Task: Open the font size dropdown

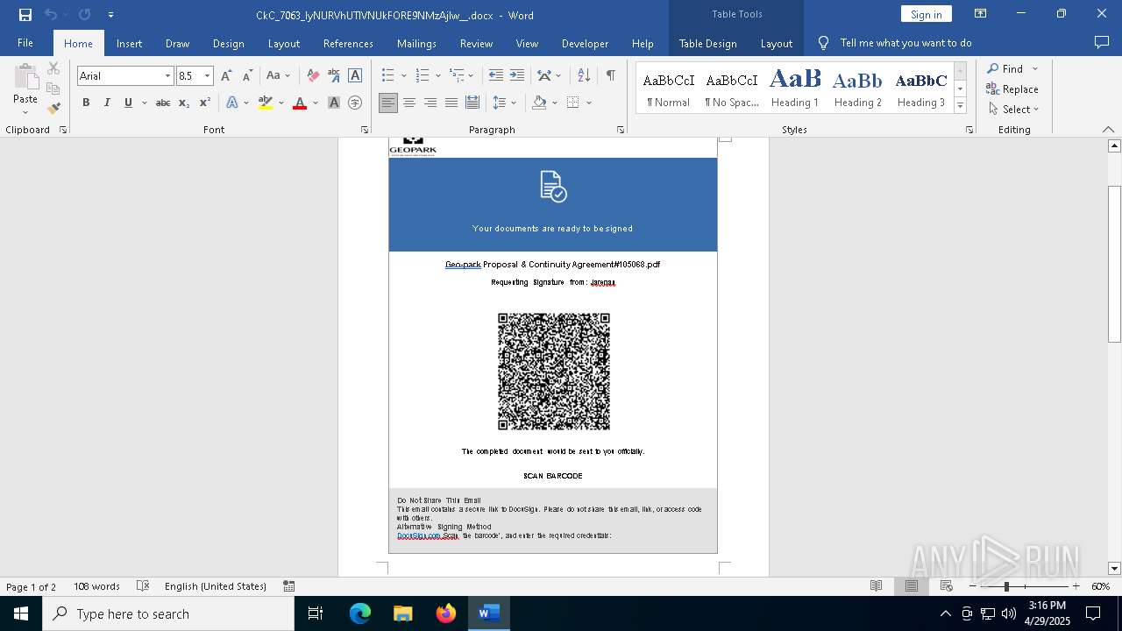Action: click(208, 76)
